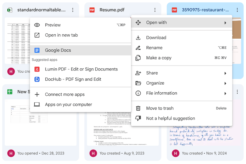Expand the File information submenu arrow
246x164 pixels.
click(225, 93)
